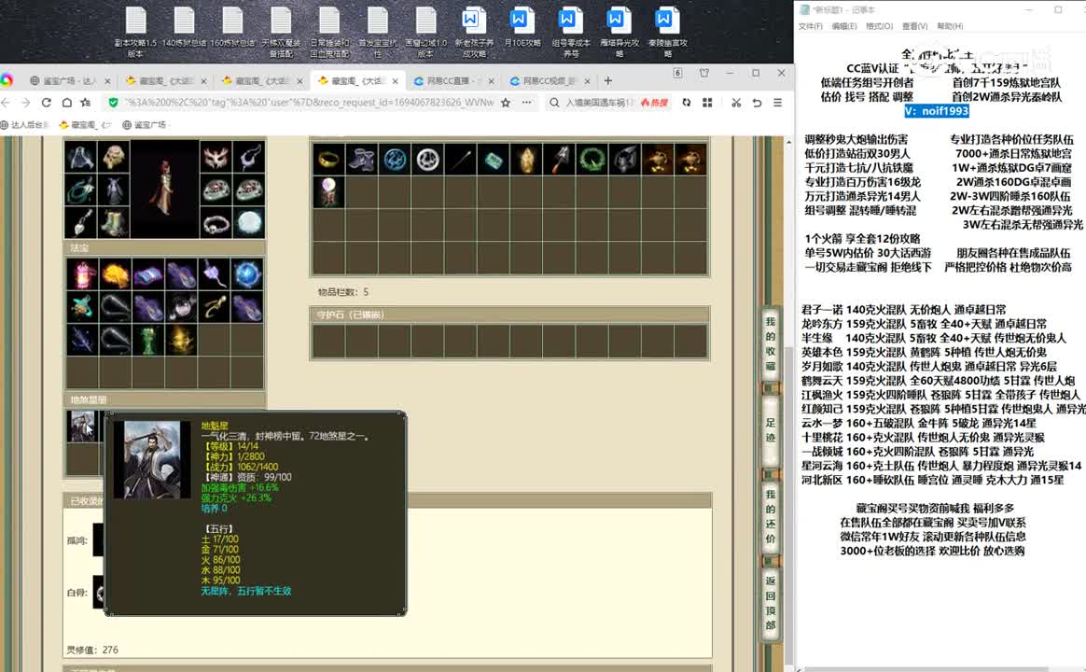Click the 地煞星 portrait thumbnail in the tooltip

(x=152, y=459)
